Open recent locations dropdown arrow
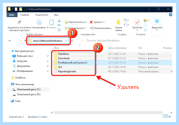The image size is (179, 125). (x=21, y=41)
